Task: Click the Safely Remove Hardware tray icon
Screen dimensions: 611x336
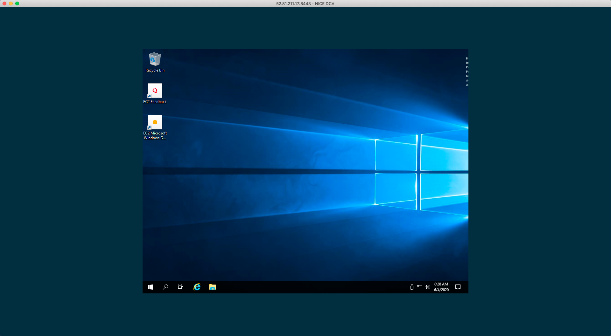Action: click(x=412, y=287)
